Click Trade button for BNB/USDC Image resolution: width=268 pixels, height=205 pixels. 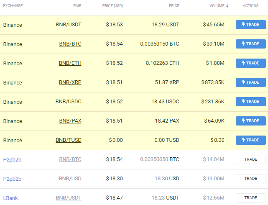point(251,102)
